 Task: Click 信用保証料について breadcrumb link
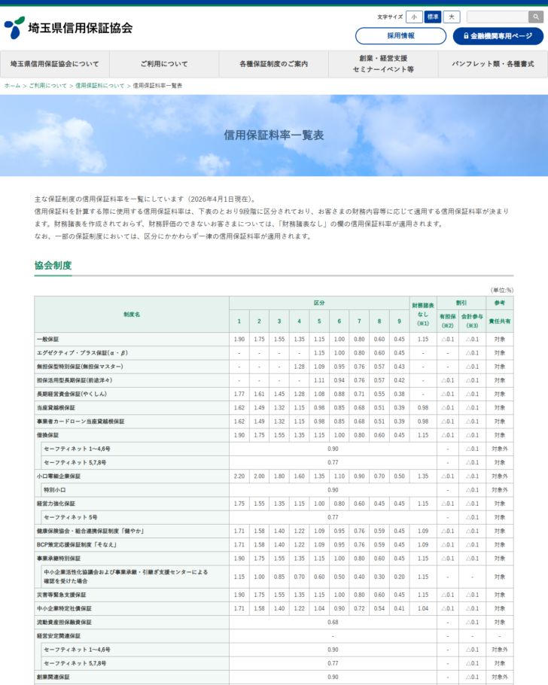[x=99, y=86]
